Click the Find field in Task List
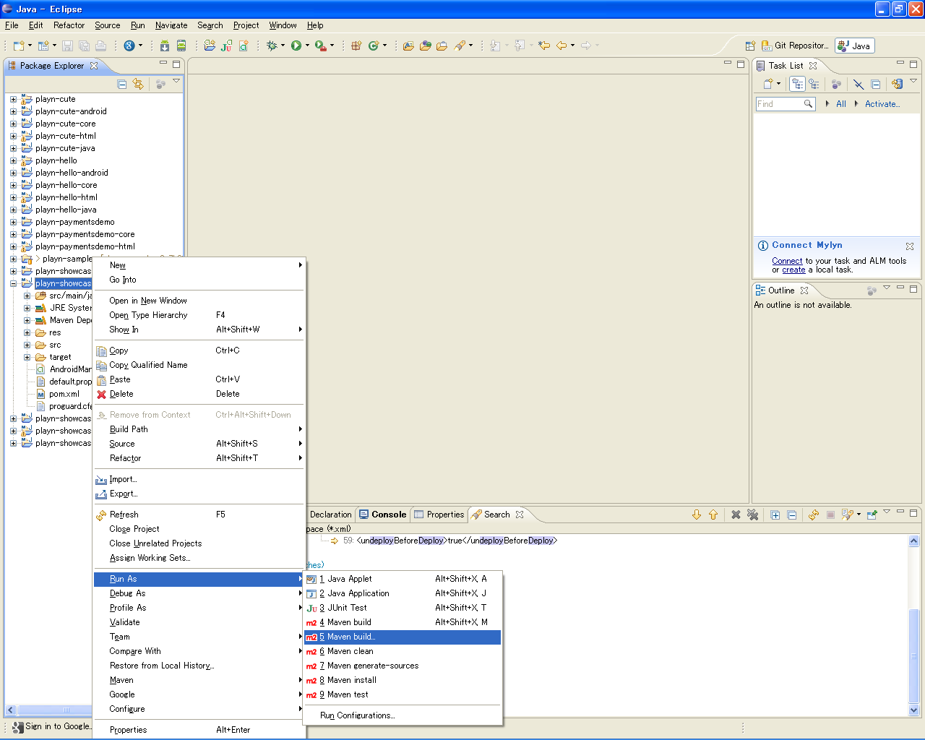This screenshot has height=740, width=925. coord(786,104)
